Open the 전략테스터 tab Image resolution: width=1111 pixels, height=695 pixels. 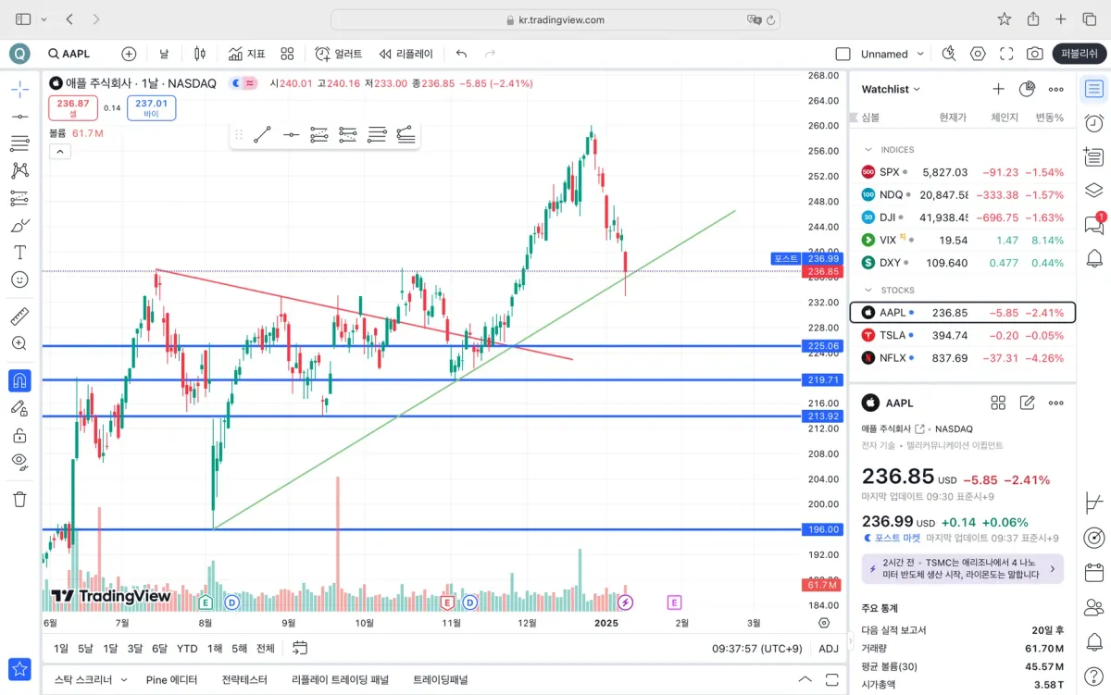[243, 679]
